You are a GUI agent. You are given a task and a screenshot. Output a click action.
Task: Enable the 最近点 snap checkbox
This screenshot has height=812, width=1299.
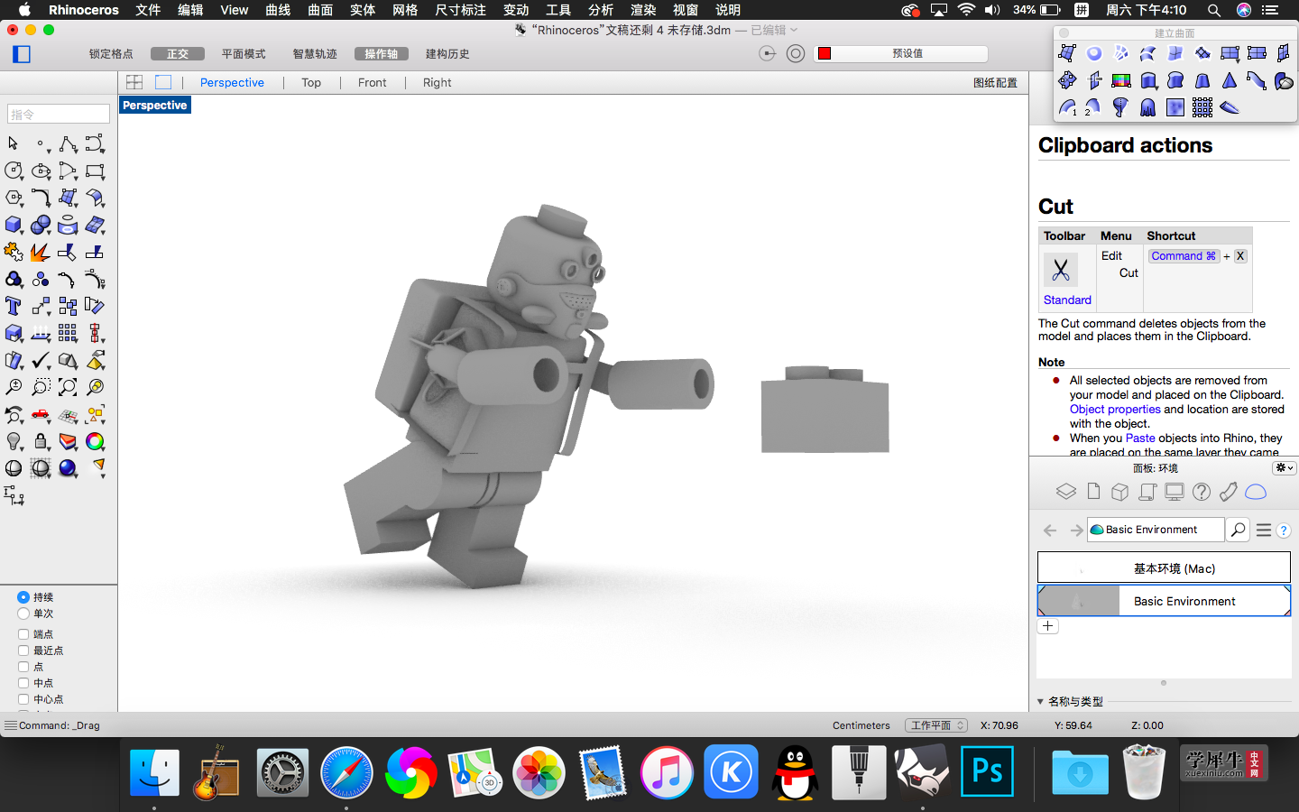pyautogui.click(x=23, y=651)
